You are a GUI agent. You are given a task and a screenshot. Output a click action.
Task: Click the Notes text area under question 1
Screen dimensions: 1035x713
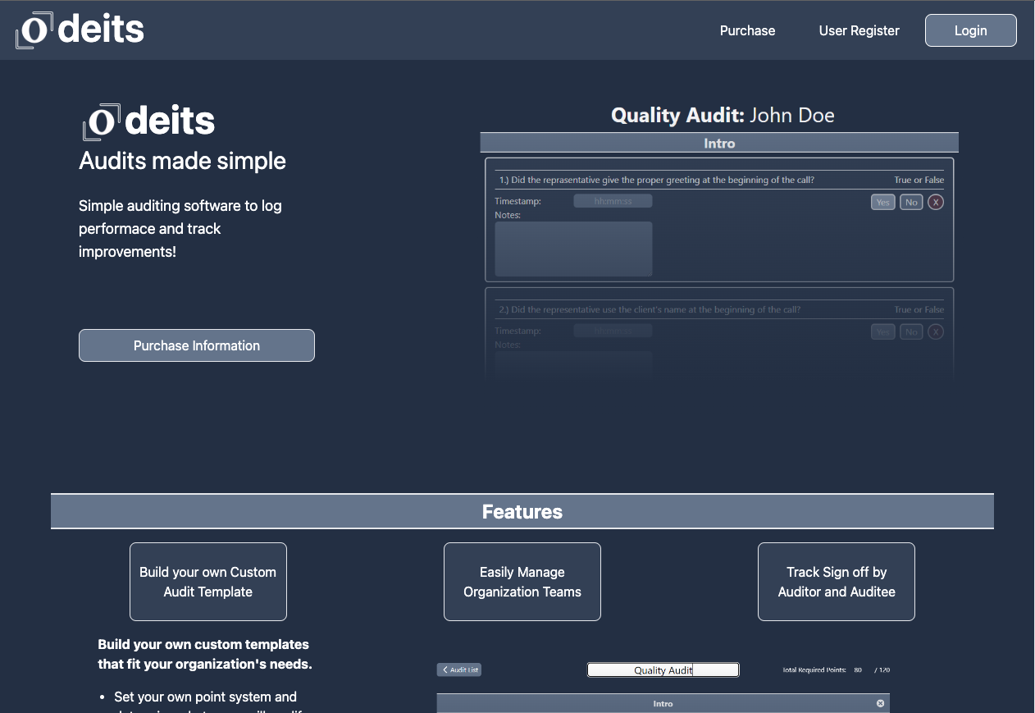573,249
